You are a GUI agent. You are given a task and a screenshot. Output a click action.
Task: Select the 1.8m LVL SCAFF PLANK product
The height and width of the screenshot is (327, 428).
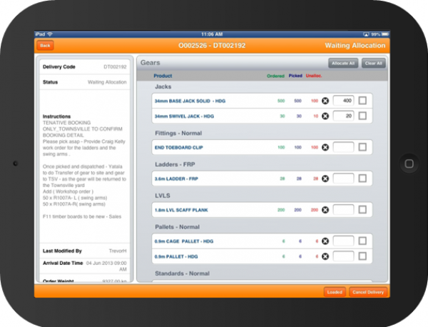181,210
